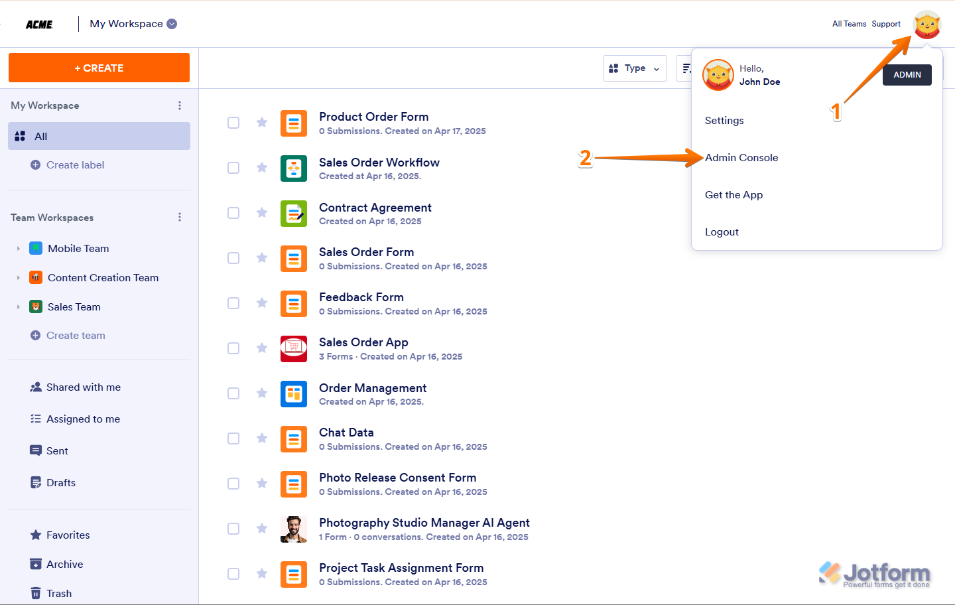Click the profile avatar in the top bar

coord(926,25)
